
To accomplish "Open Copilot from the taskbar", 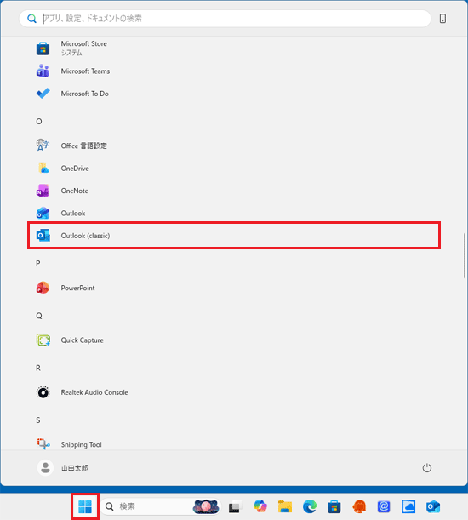I will (260, 506).
